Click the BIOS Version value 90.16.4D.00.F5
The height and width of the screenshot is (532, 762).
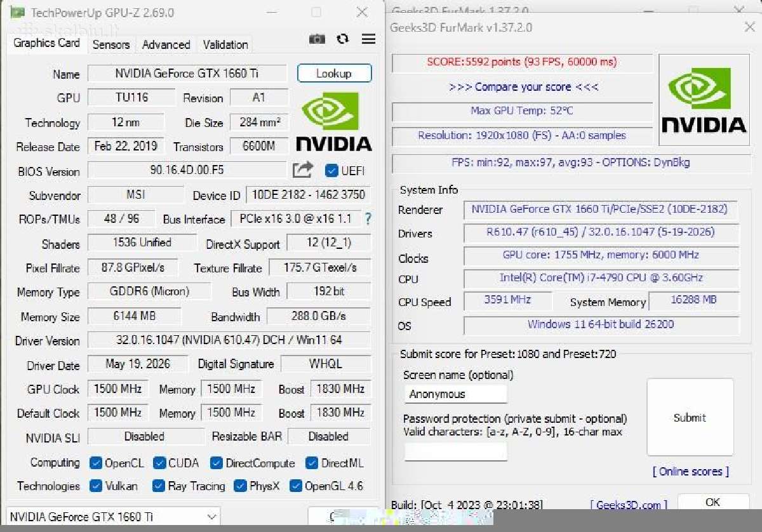(x=187, y=170)
